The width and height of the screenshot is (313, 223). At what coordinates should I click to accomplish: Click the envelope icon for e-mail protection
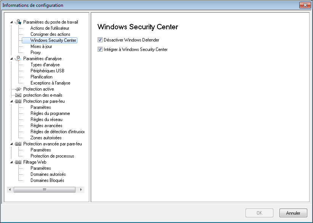18,95
